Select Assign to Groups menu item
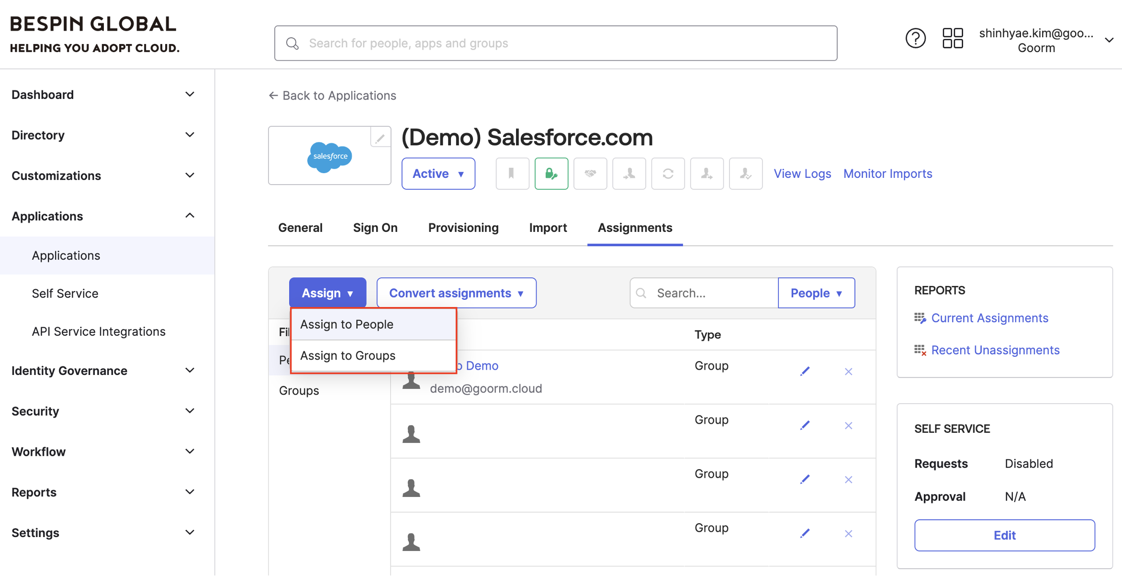 click(348, 356)
